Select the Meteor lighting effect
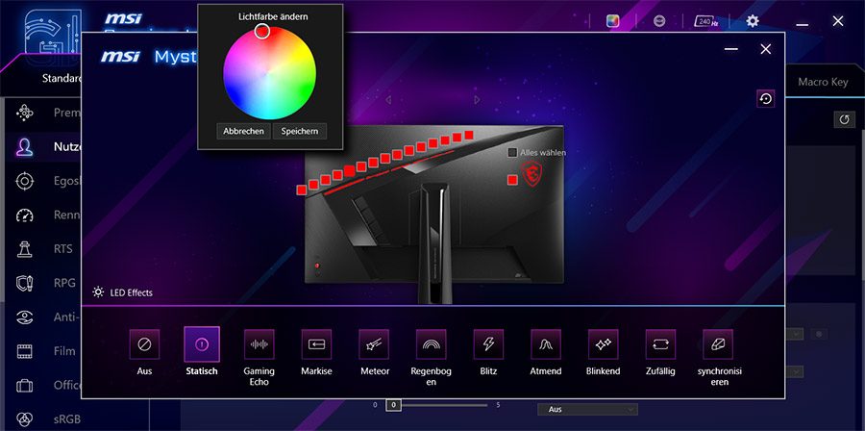 tap(374, 343)
